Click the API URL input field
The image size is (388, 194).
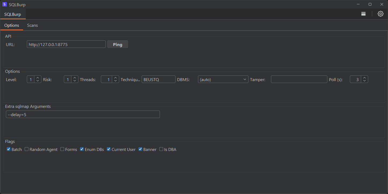tap(66, 44)
